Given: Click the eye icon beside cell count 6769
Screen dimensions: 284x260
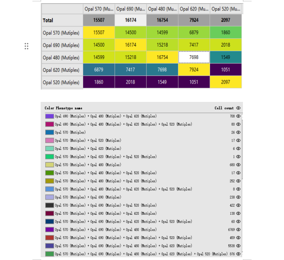Looking at the screenshot, I should point(238,229).
